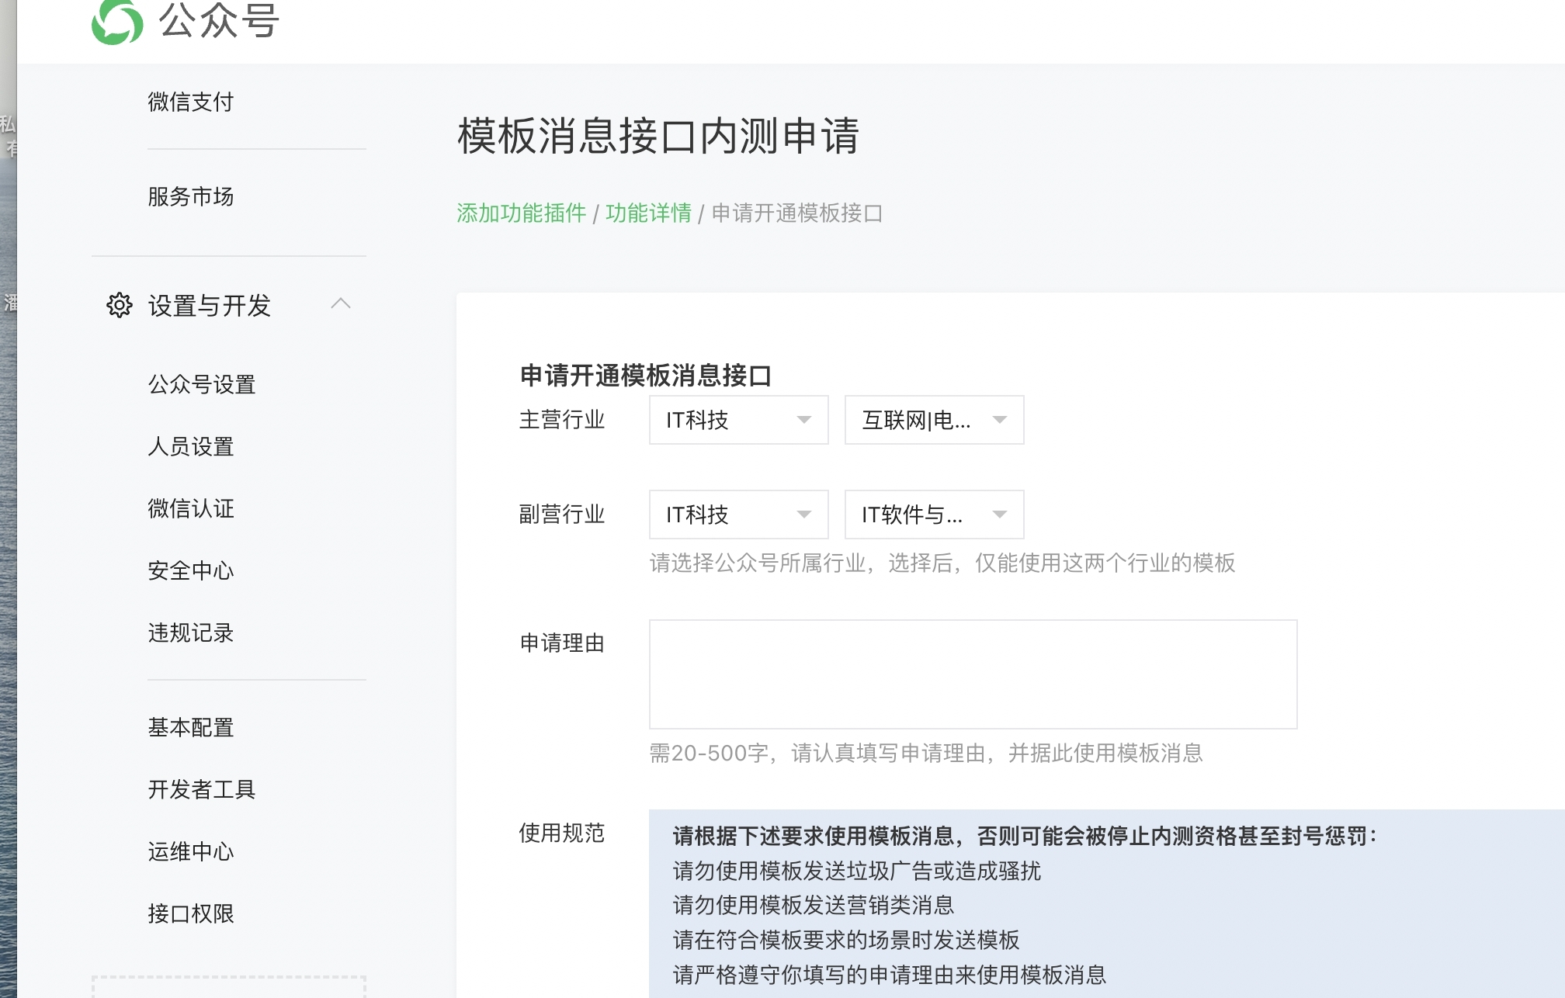Viewport: 1565px width, 998px height.
Task: Go to 添加功能插件 breadcrumb link
Action: point(522,213)
